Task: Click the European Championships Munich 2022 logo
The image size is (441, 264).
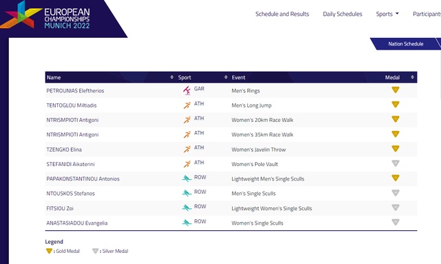Action: click(x=45, y=15)
